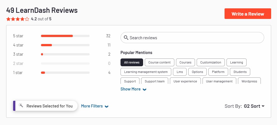Filter by Wordpress tag
This screenshot has width=277, height=125.
(249, 81)
